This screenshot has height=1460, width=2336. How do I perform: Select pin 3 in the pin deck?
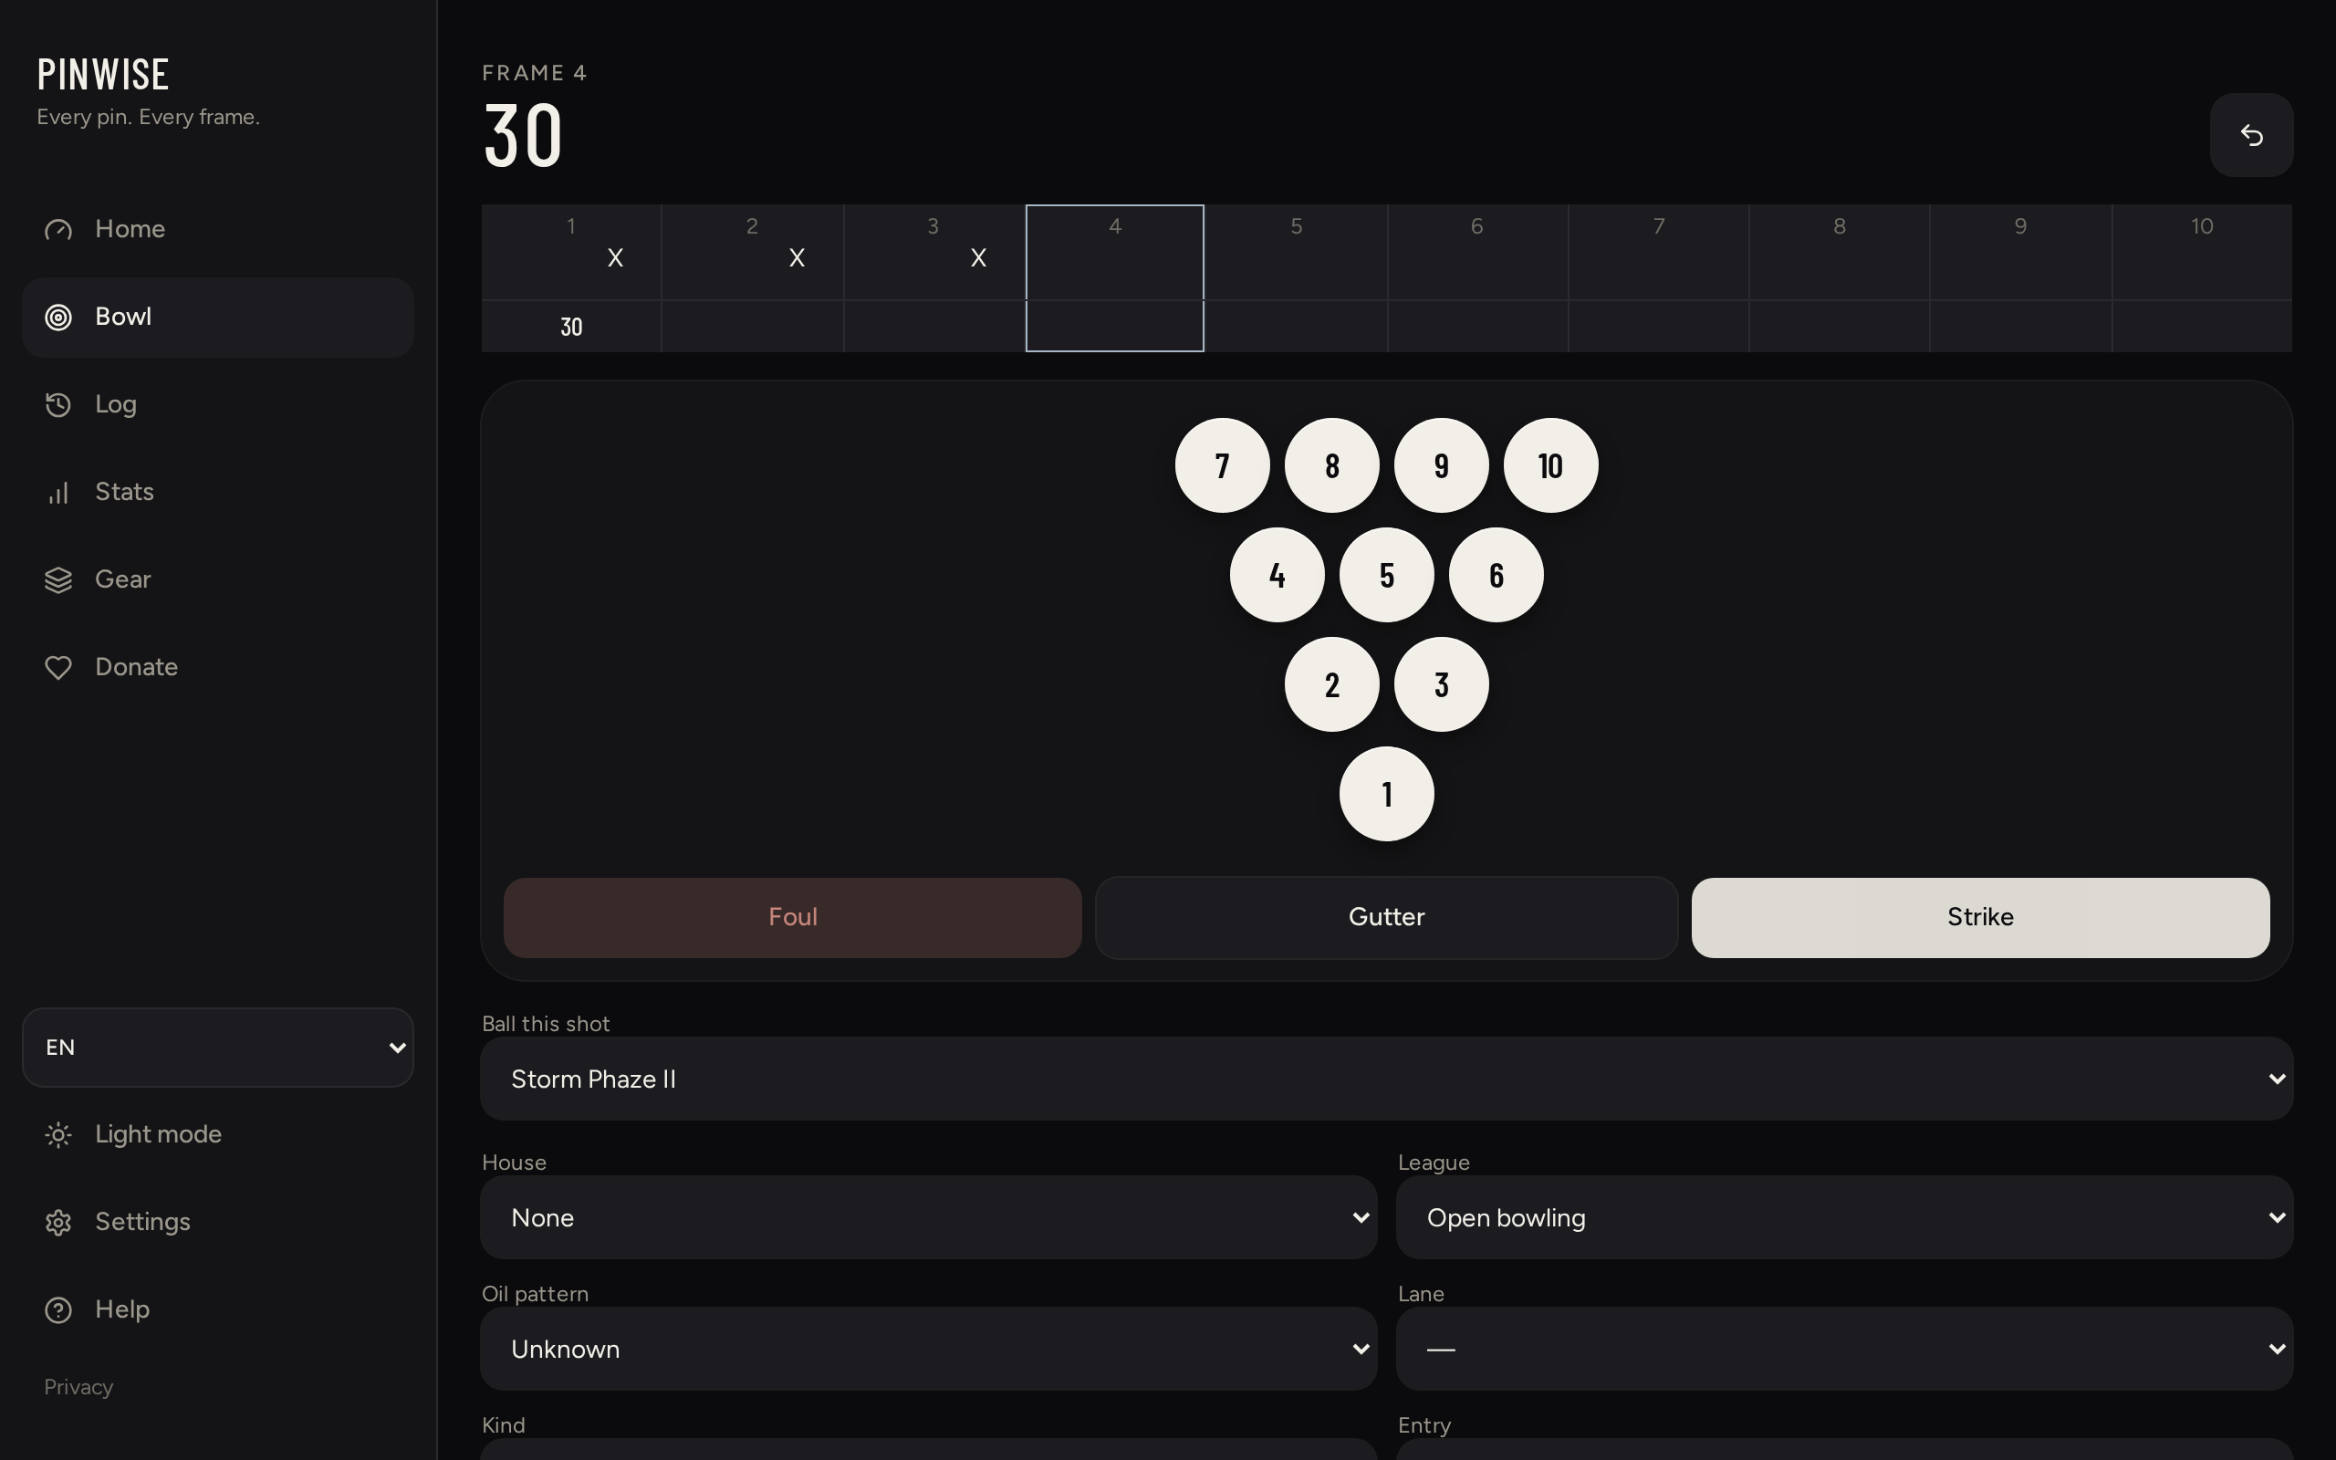1441,684
